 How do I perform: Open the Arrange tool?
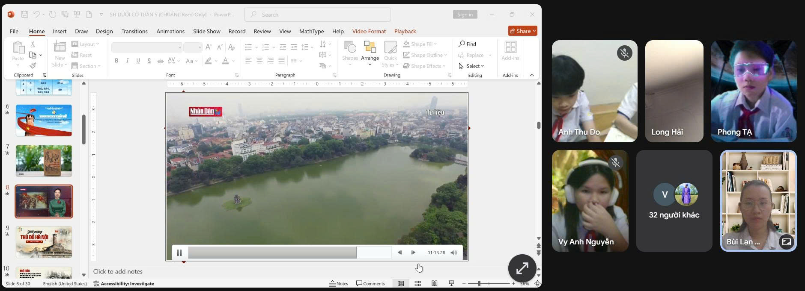[x=370, y=53]
